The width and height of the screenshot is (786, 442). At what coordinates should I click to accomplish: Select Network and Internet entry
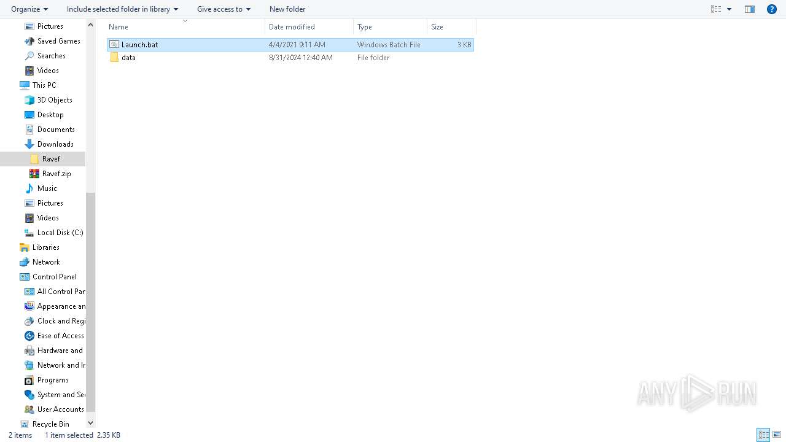point(61,365)
